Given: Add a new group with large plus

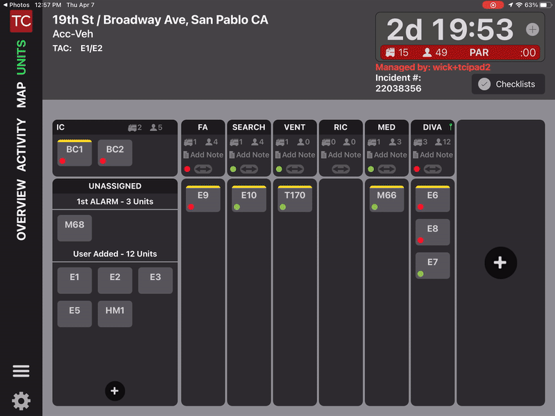Looking at the screenshot, I should [500, 263].
